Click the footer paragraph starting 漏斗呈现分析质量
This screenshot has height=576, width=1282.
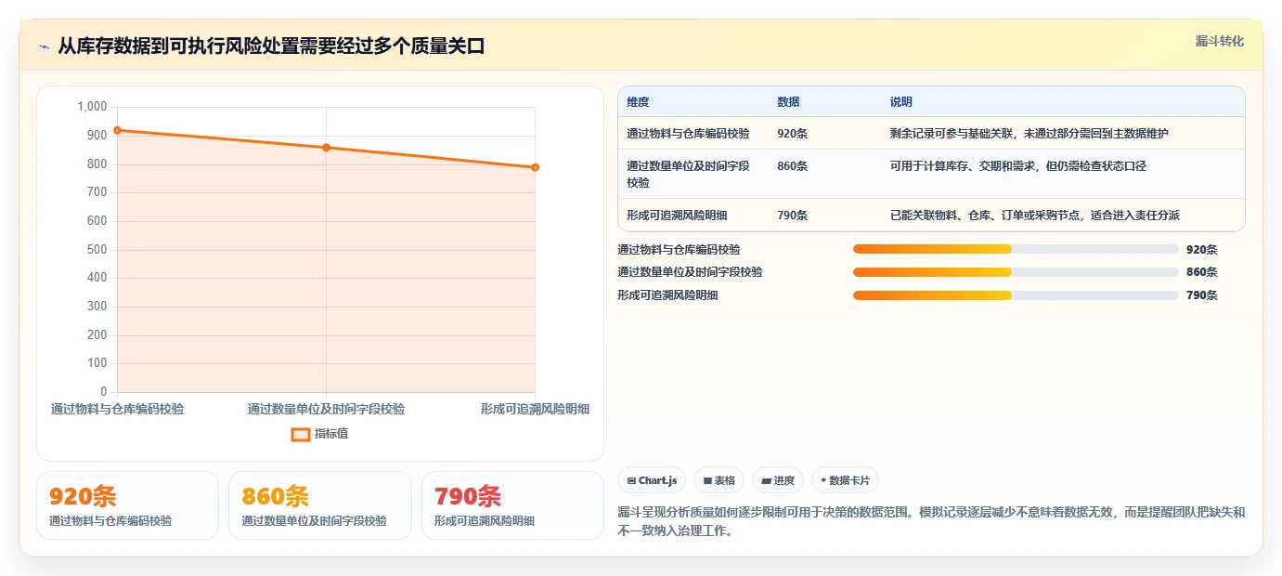(x=931, y=522)
